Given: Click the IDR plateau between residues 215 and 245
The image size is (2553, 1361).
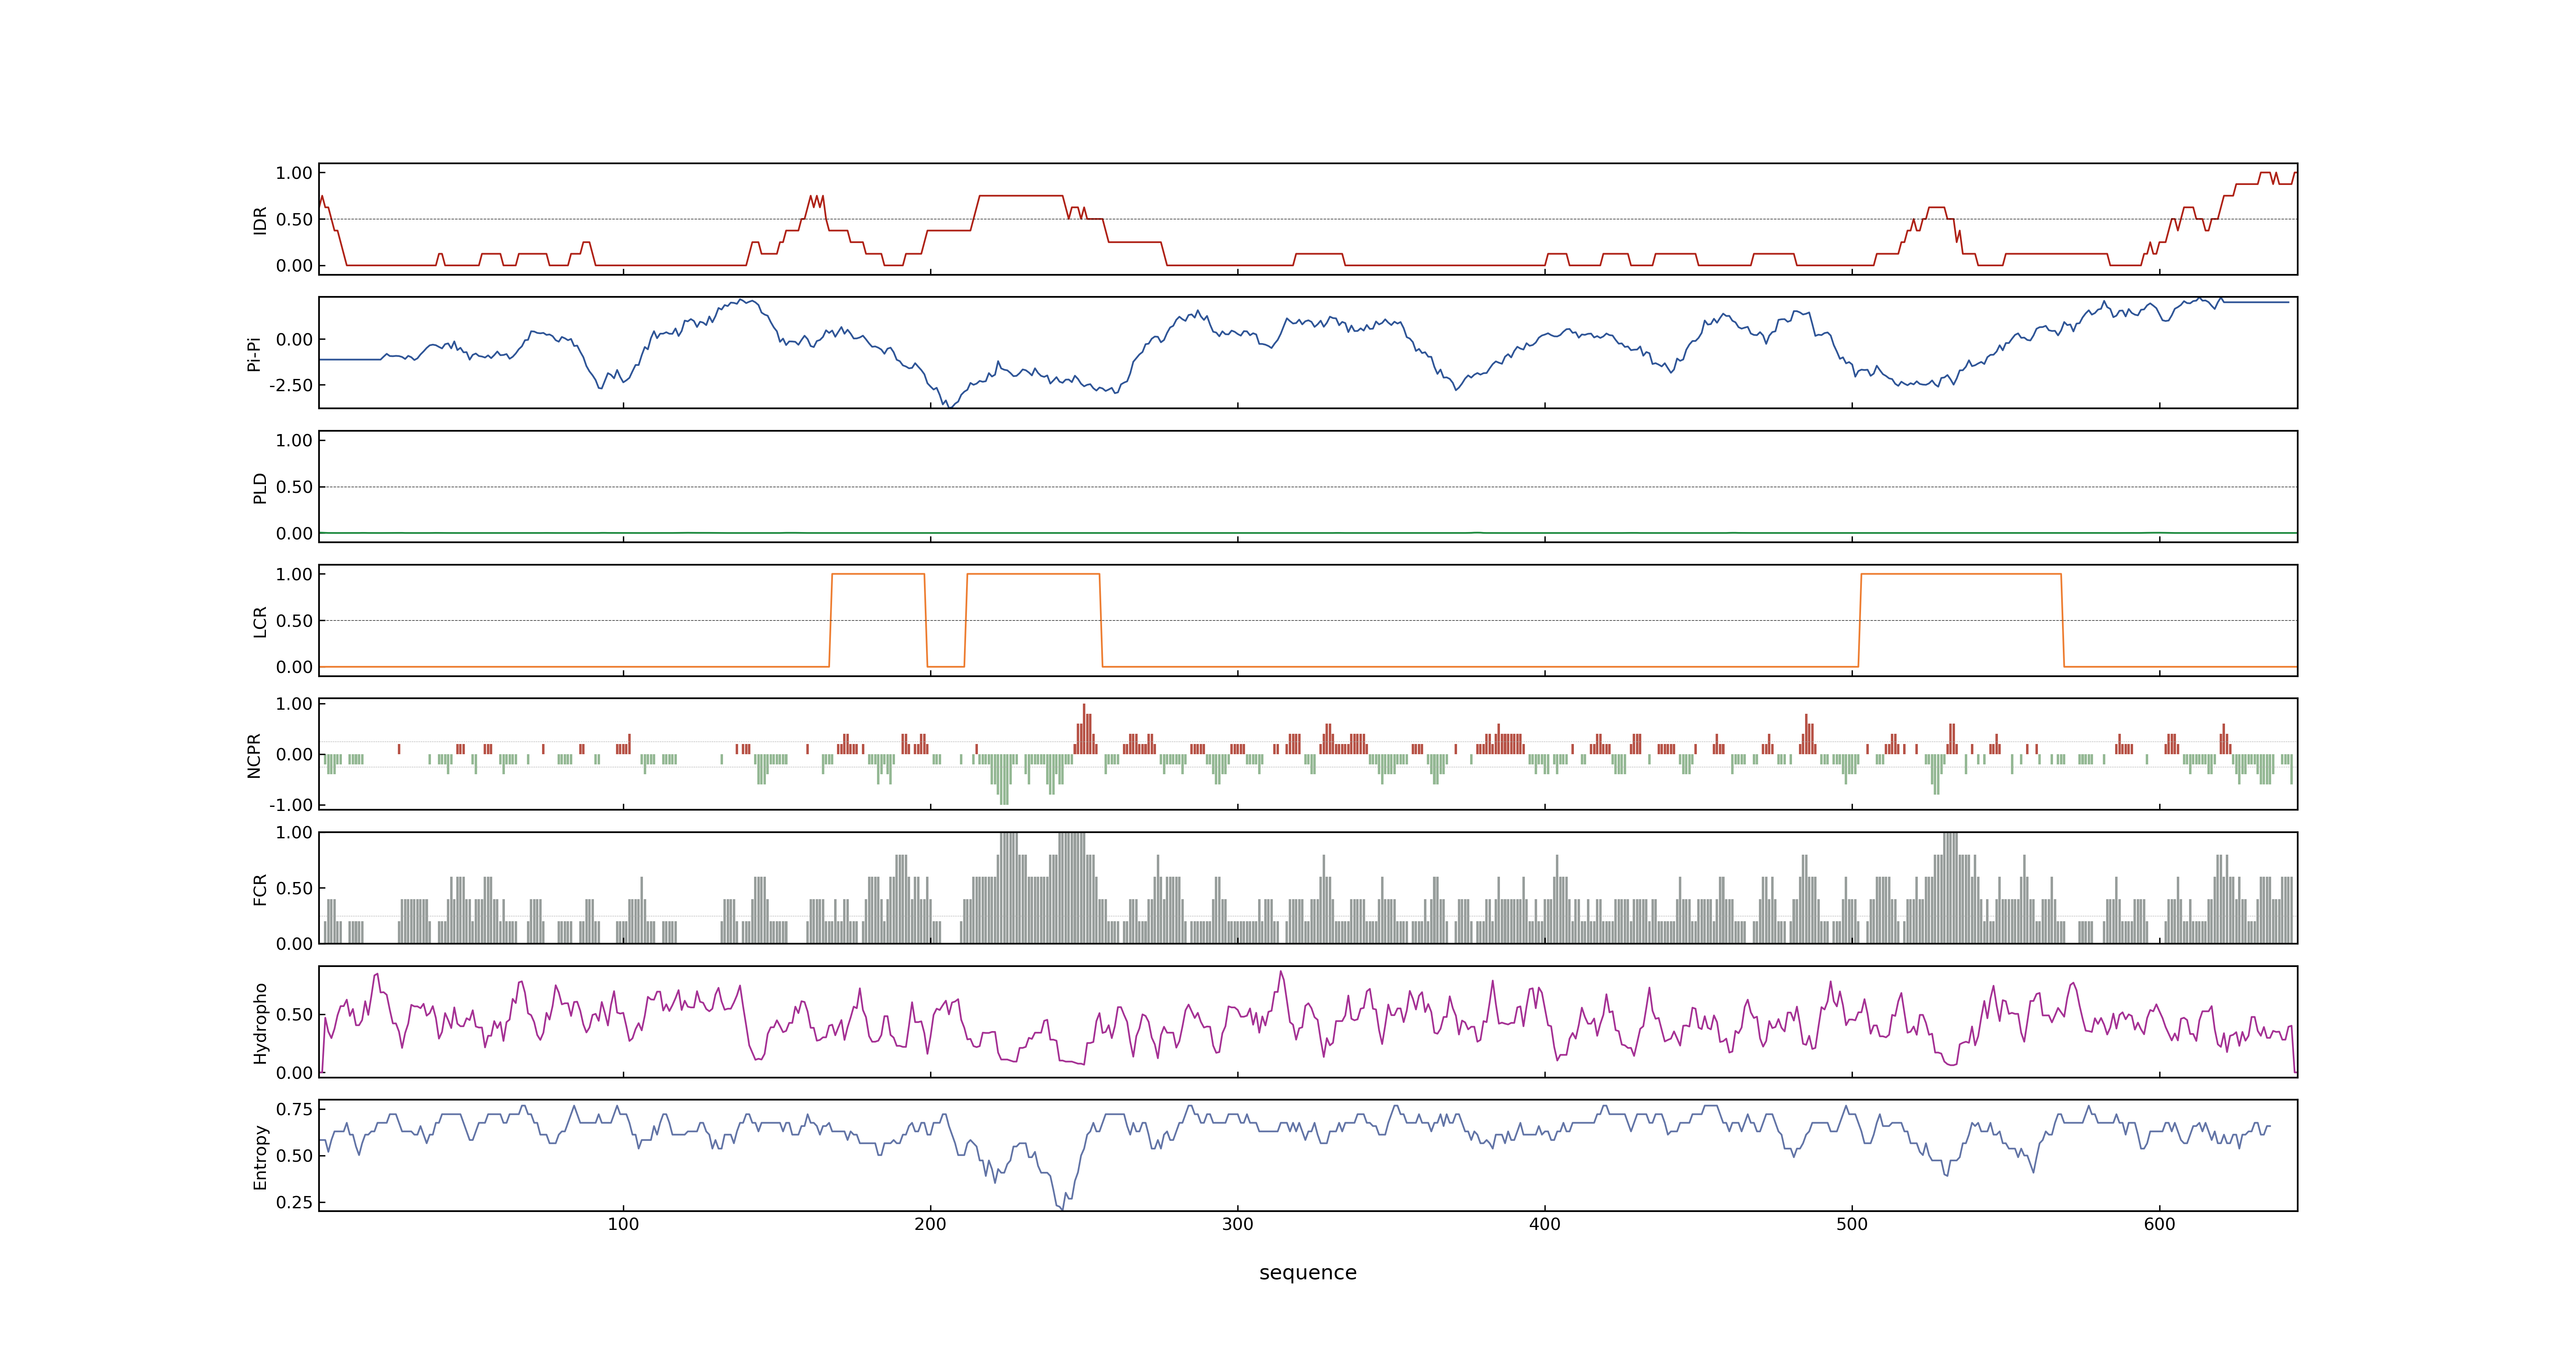Looking at the screenshot, I should [x=1021, y=196].
